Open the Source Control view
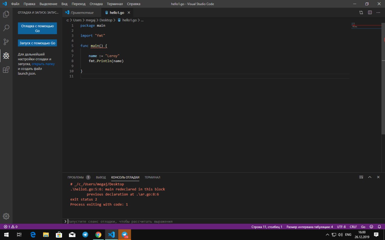Screen dimensions: 385x240 coord(6,42)
